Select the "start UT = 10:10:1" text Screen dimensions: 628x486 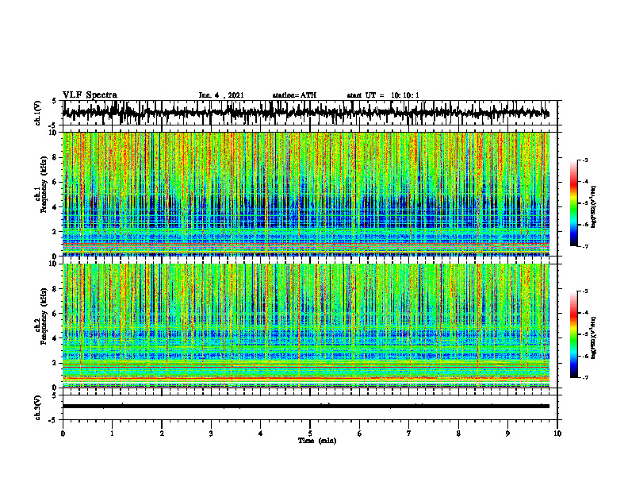tap(383, 95)
